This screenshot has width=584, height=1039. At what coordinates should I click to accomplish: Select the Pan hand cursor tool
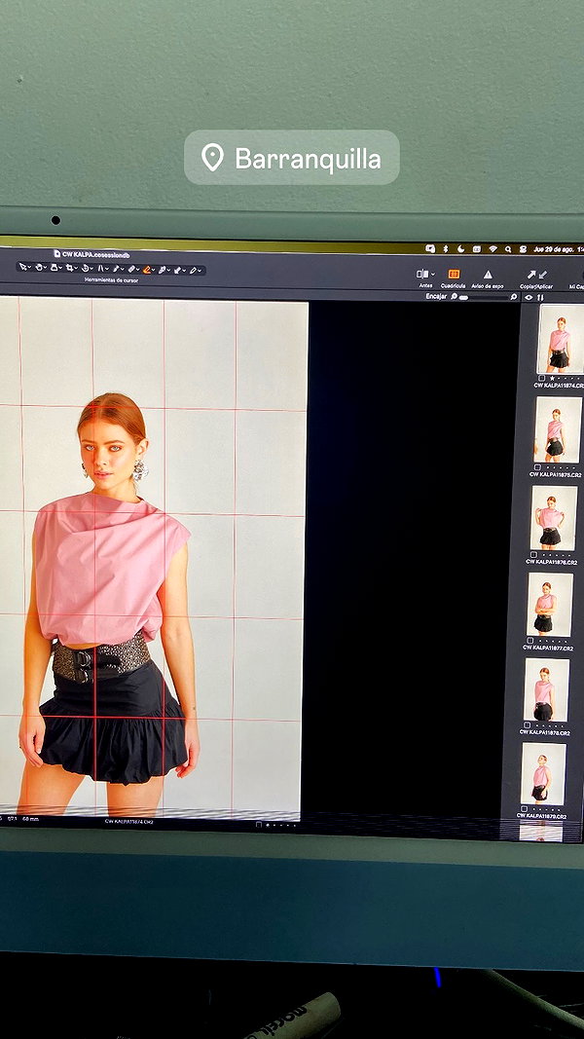tap(38, 267)
